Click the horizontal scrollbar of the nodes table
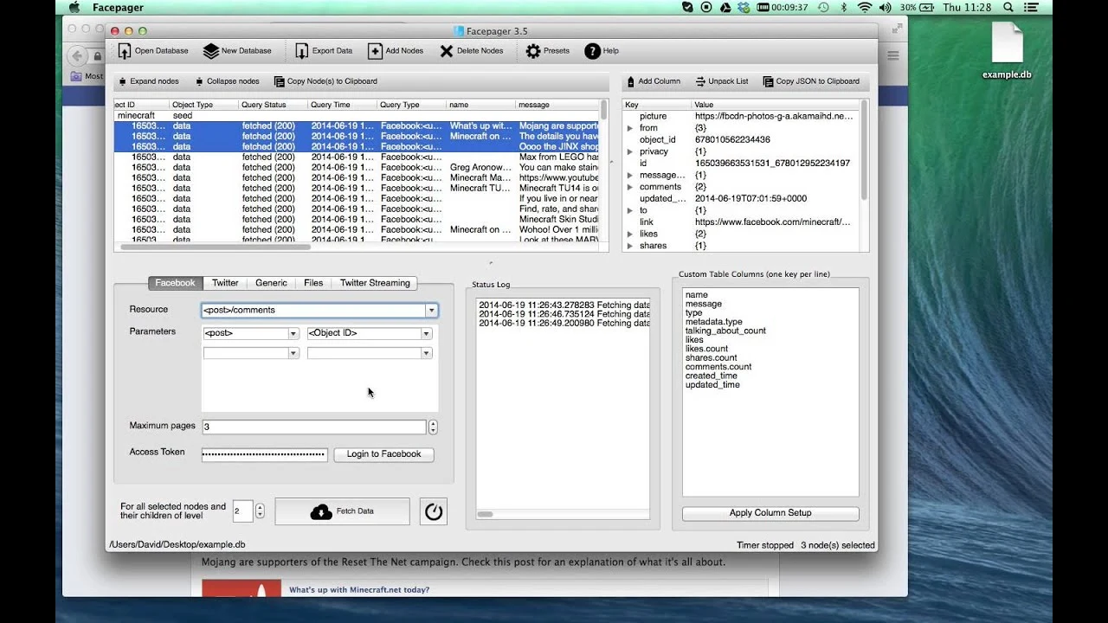 [216, 247]
